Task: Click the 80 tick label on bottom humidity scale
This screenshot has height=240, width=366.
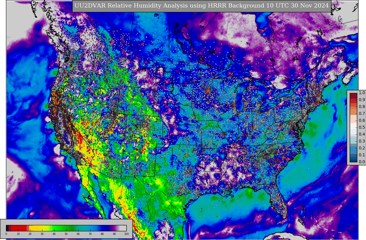Action: click(x=102, y=234)
